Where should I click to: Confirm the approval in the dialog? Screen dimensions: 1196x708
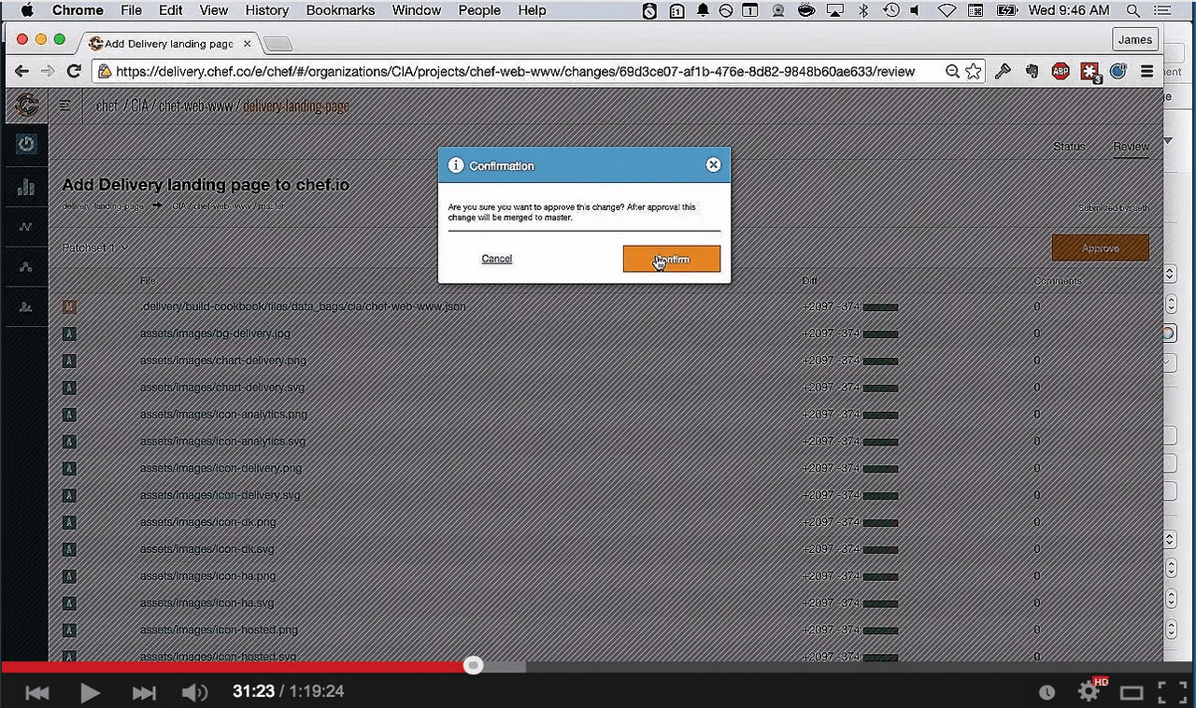point(671,259)
